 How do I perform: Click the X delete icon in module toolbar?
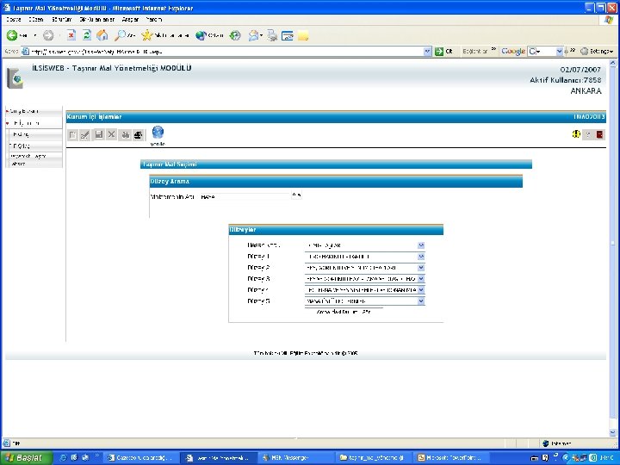[x=111, y=135]
